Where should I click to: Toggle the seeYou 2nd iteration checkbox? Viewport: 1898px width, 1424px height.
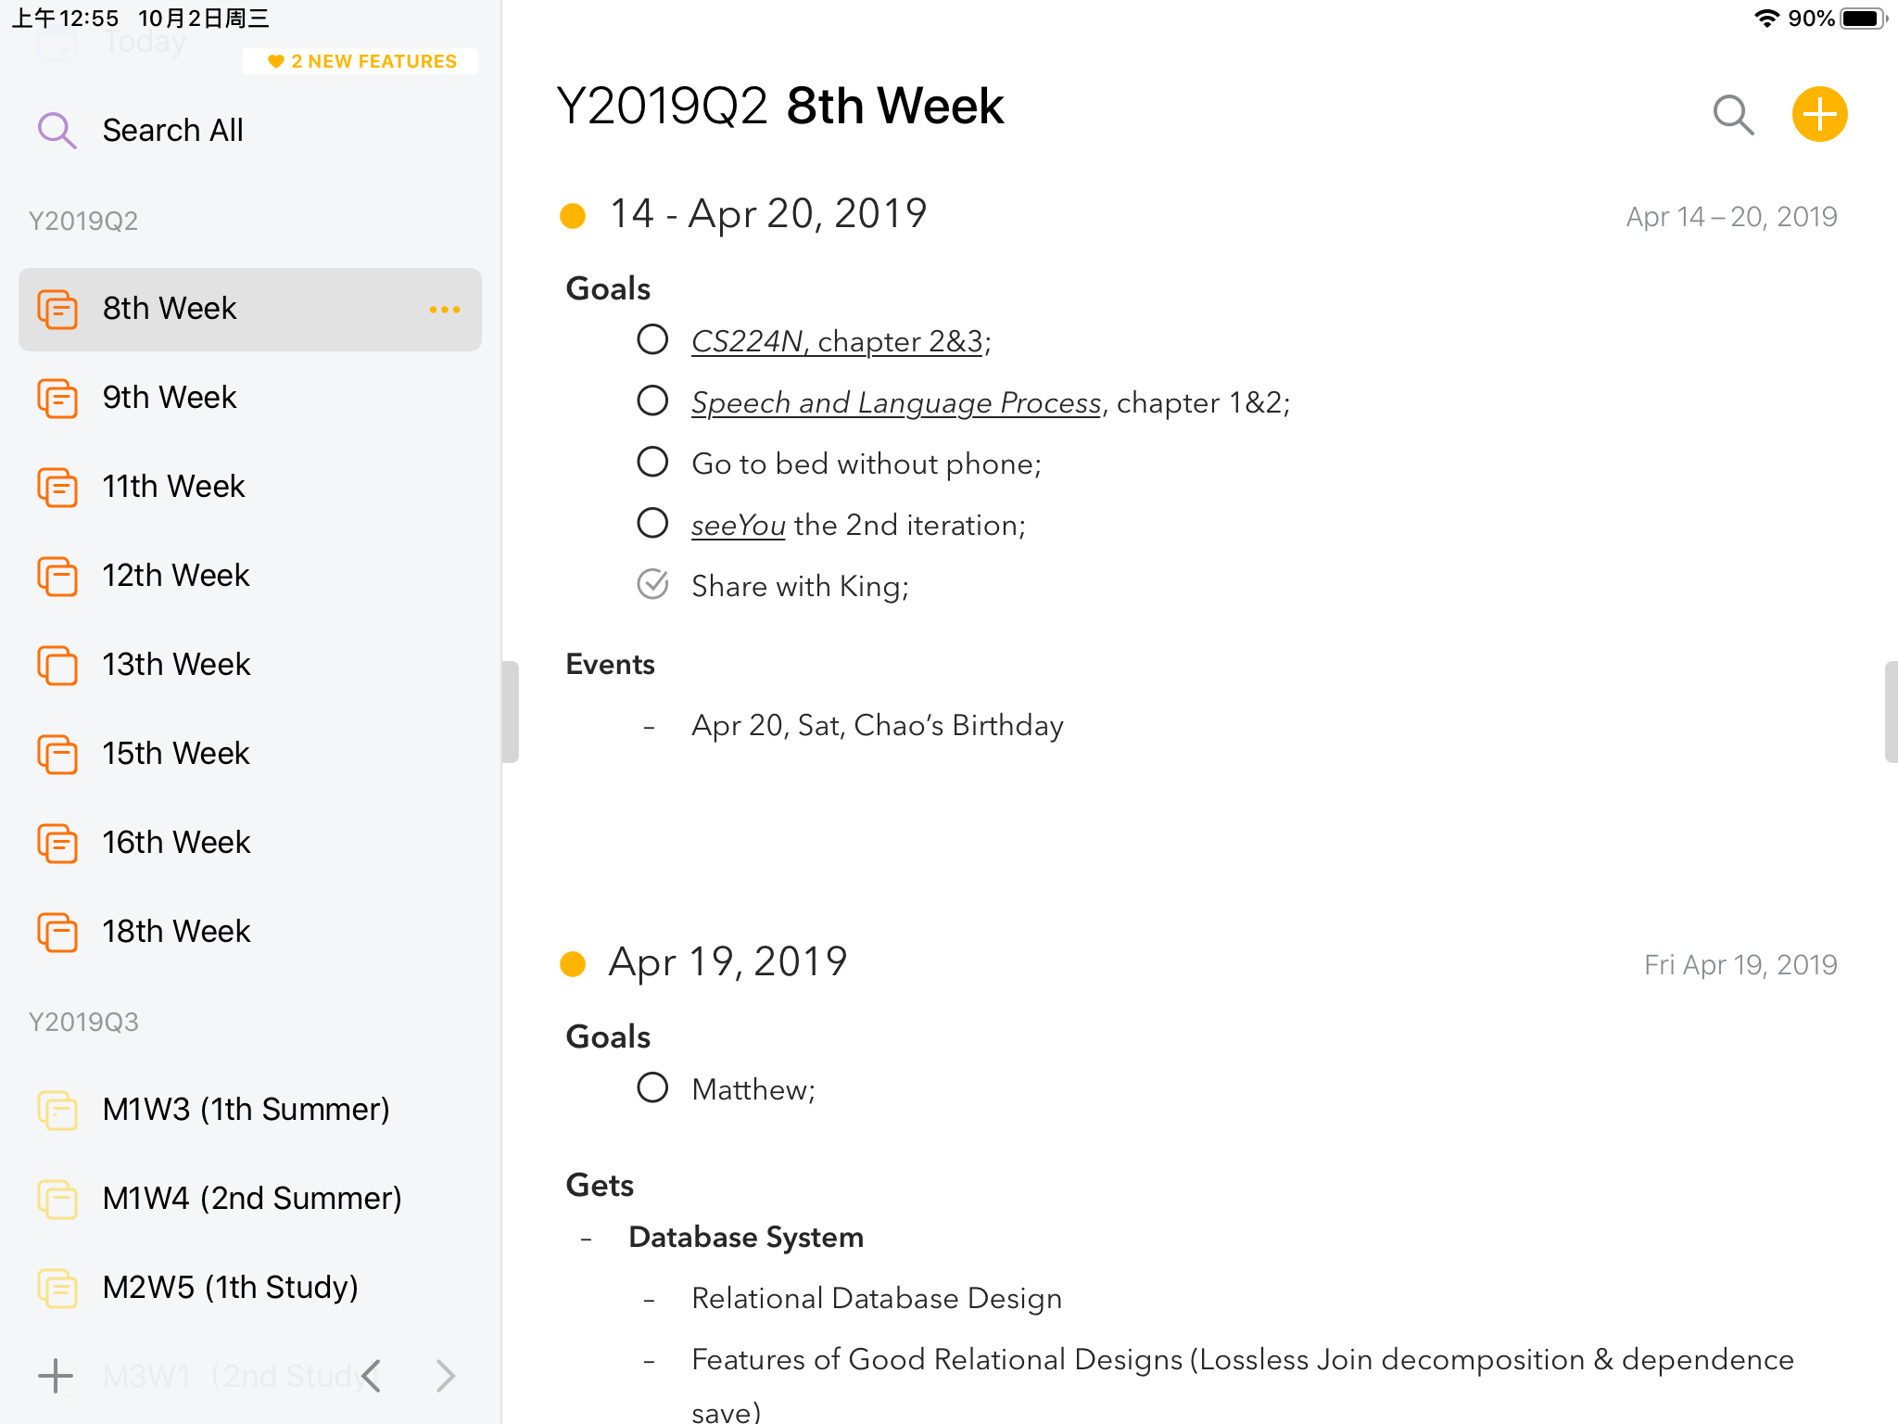[x=653, y=524]
